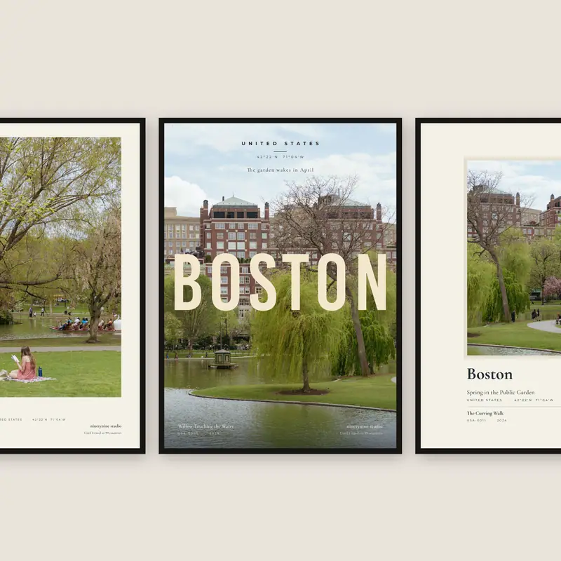Screen dimensions: 561x561
Task: Click the "2024" year on right poster
Action: tap(502, 420)
